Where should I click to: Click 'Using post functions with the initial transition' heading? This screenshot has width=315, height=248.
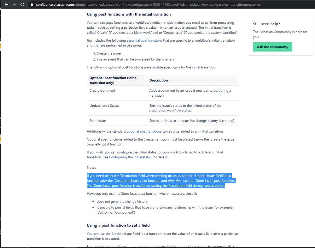(x=129, y=14)
